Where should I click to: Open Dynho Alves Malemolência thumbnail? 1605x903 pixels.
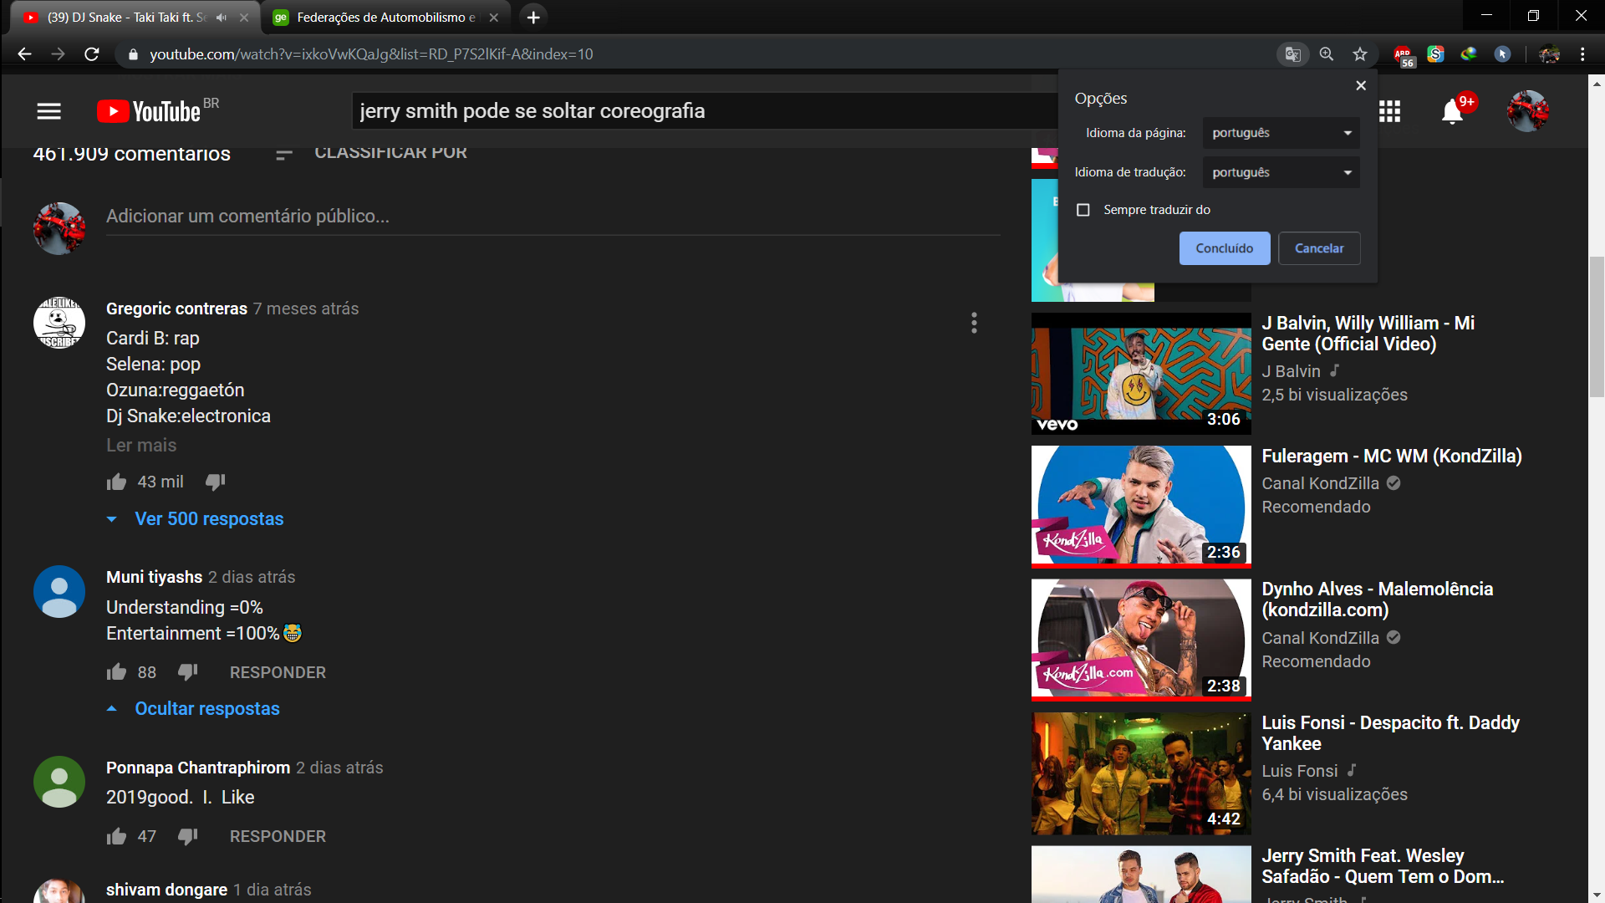(x=1141, y=640)
